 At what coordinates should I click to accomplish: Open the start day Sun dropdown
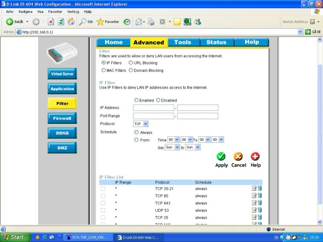pyautogui.click(x=172, y=147)
